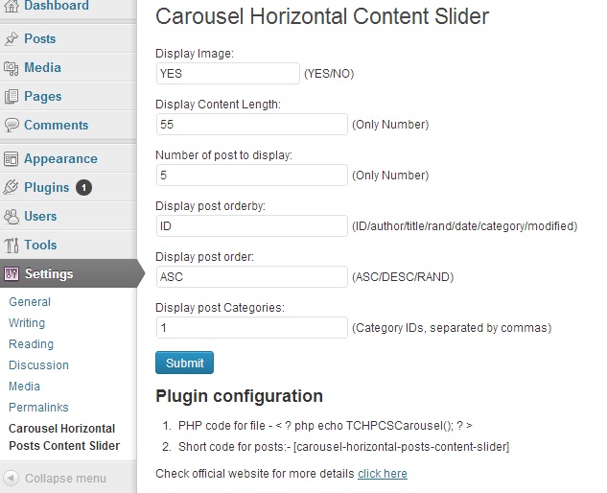Click the Appearance icon in sidebar
This screenshot has height=493, width=607.
[x=12, y=159]
